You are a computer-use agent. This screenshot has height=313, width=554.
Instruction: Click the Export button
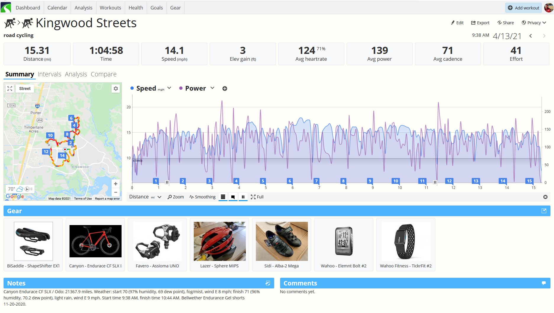pyautogui.click(x=480, y=23)
